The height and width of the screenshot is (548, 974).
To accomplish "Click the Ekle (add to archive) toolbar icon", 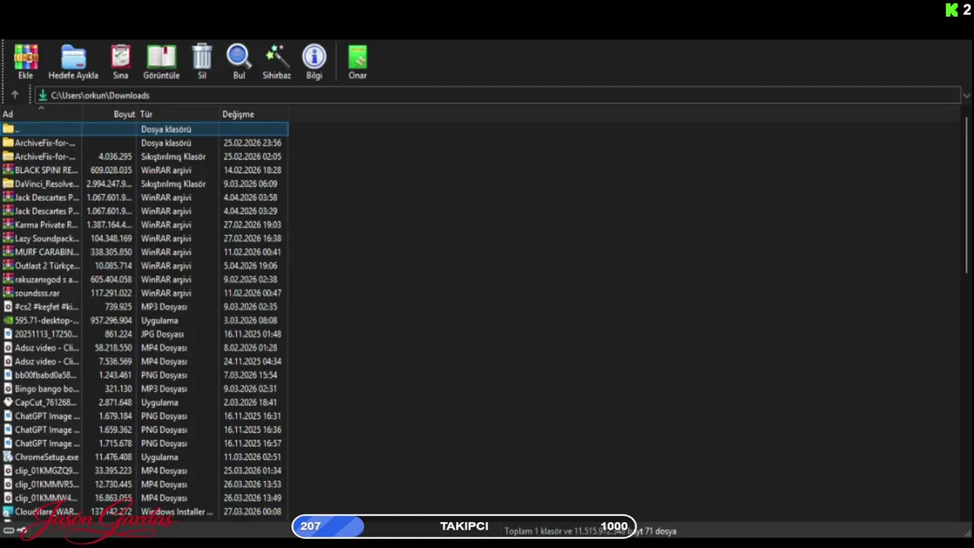I will coord(26,57).
